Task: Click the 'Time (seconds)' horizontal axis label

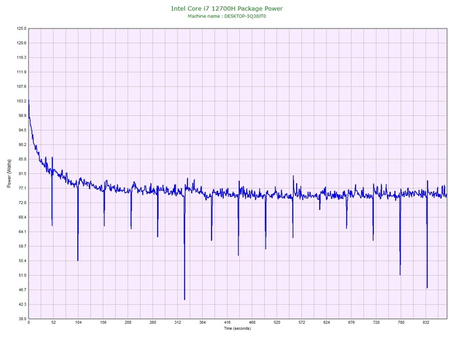Action: (x=237, y=328)
